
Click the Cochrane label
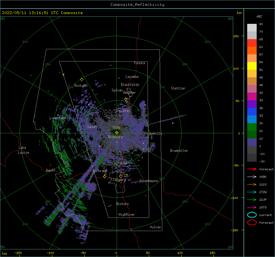pyautogui.click(x=100, y=171)
